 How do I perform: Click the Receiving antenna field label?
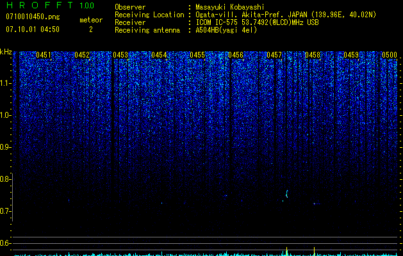point(147,30)
